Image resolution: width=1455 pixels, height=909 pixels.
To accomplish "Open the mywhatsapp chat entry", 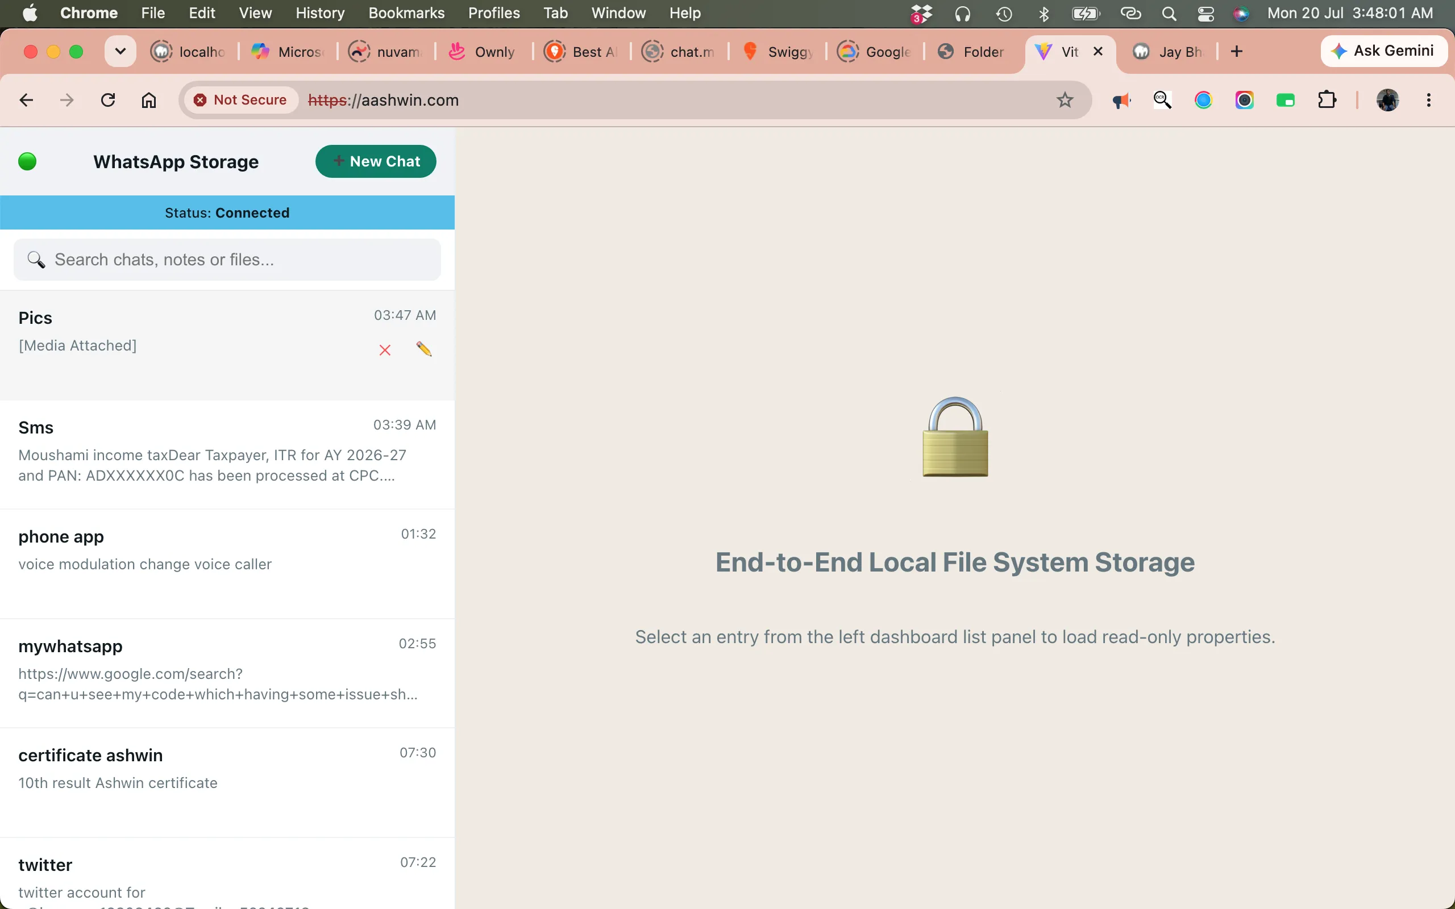I will pyautogui.click(x=227, y=673).
